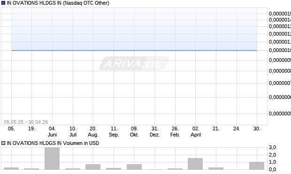Click the volume axis value 0,0

coord(272,169)
